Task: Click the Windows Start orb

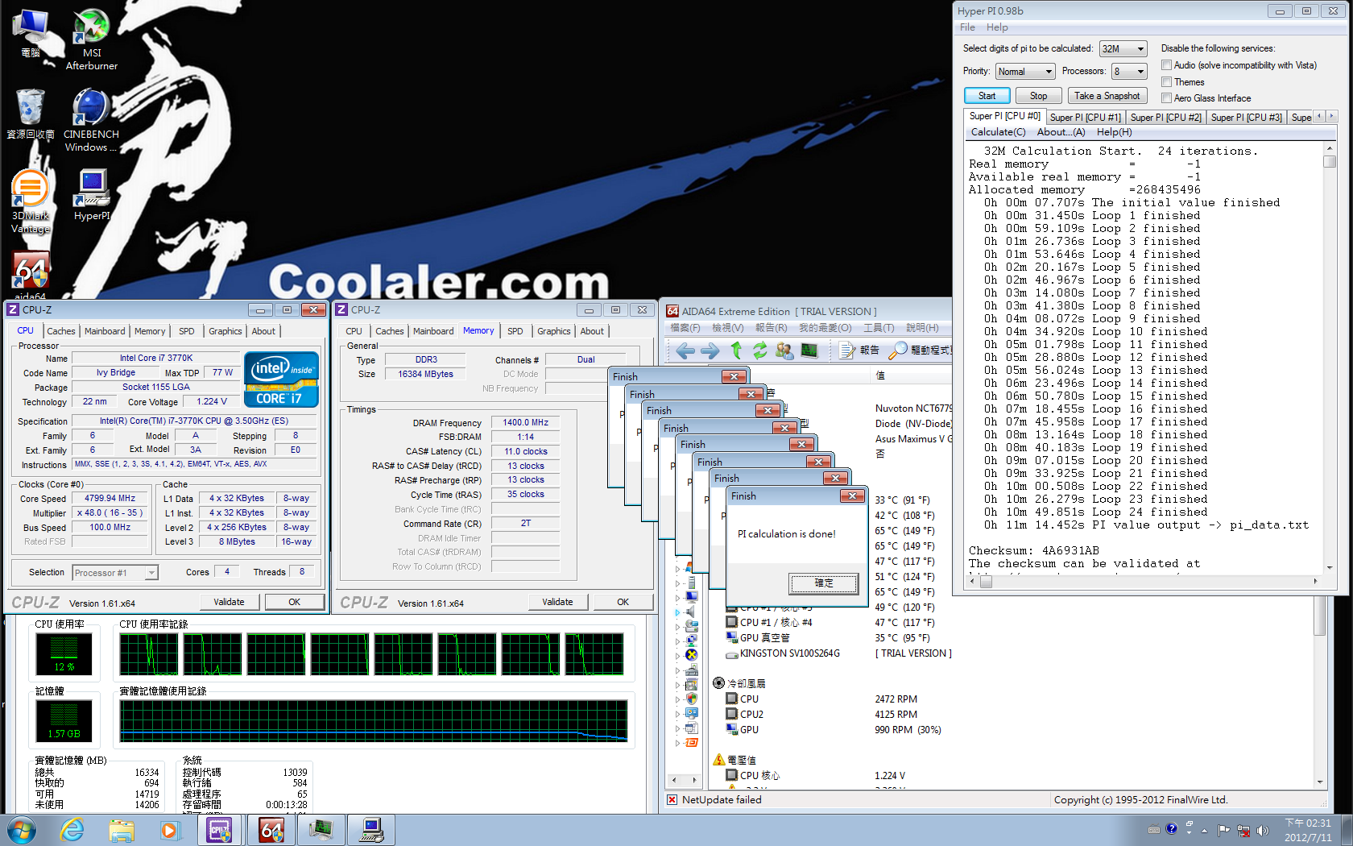Action: [22, 830]
